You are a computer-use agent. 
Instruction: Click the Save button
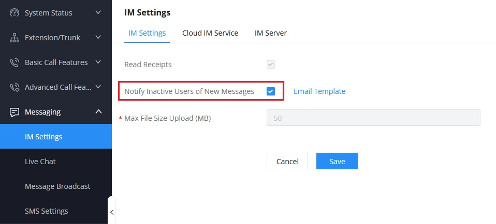coord(337,161)
